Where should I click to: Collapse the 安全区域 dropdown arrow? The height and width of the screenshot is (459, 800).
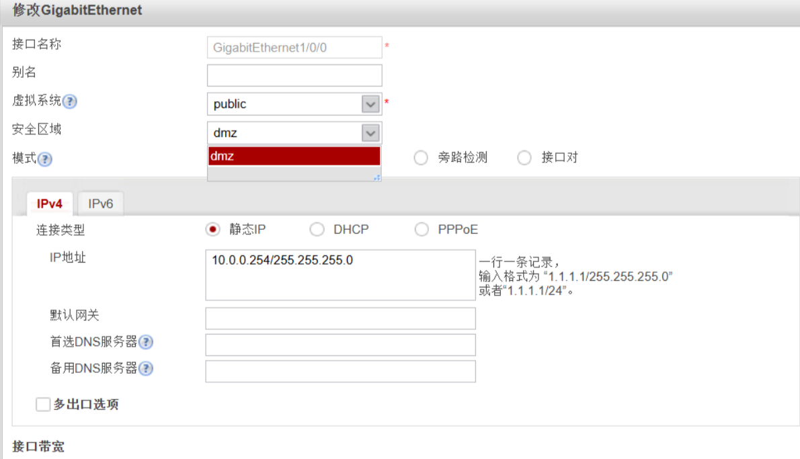click(370, 133)
